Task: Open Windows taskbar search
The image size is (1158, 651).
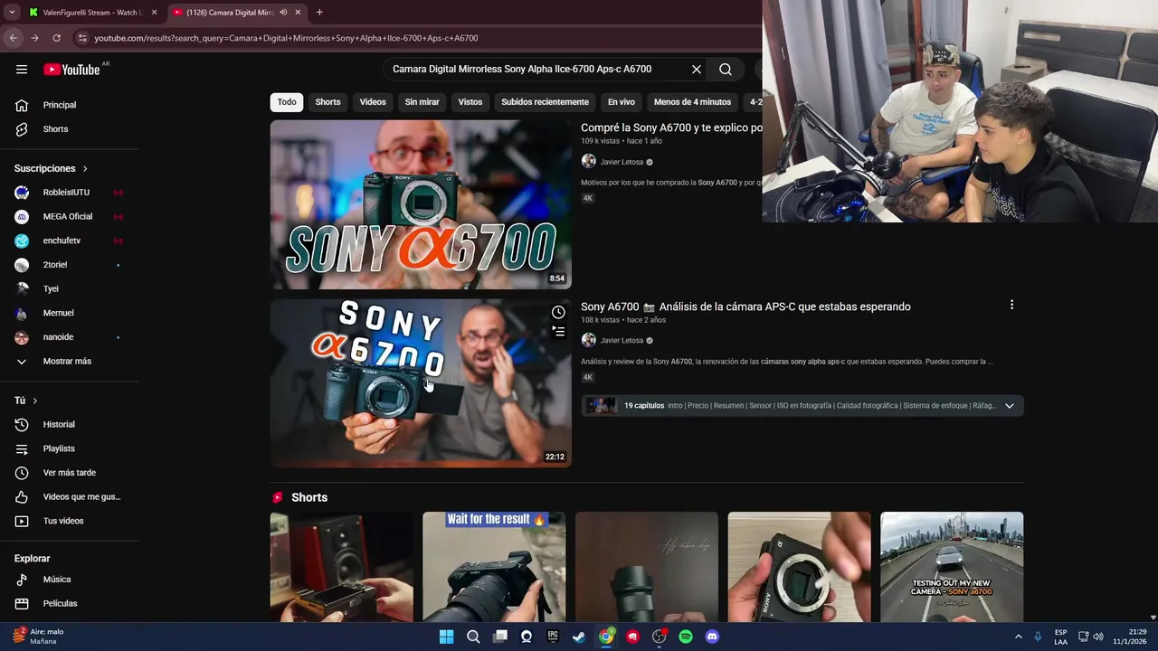Action: coord(473,637)
